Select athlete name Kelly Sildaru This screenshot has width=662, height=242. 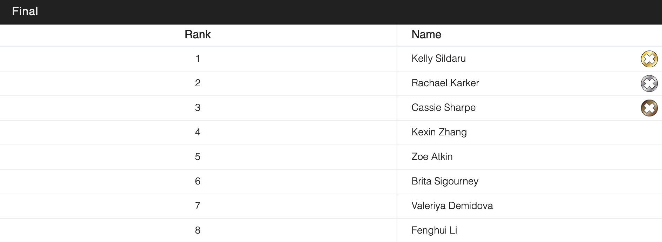click(438, 59)
